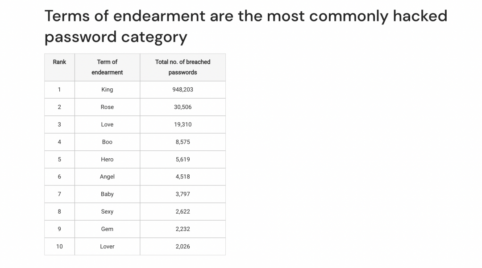
Task: Click the "Baby" term cell
Action: (x=107, y=194)
